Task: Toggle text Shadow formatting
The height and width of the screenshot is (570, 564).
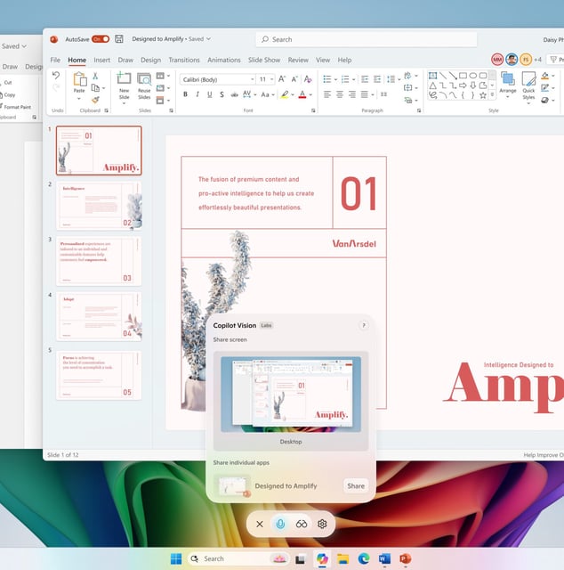Action: click(222, 94)
